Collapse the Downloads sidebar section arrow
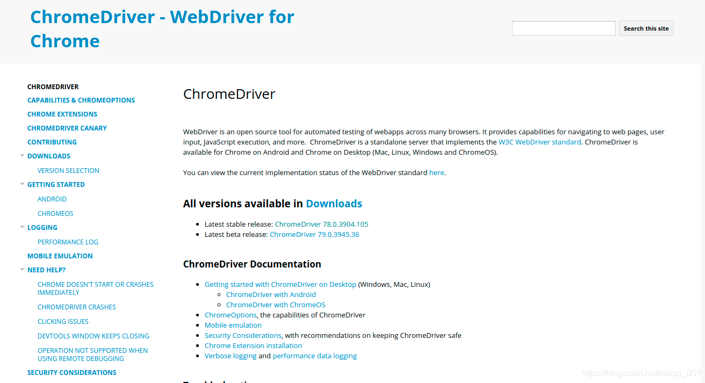 [x=23, y=156]
